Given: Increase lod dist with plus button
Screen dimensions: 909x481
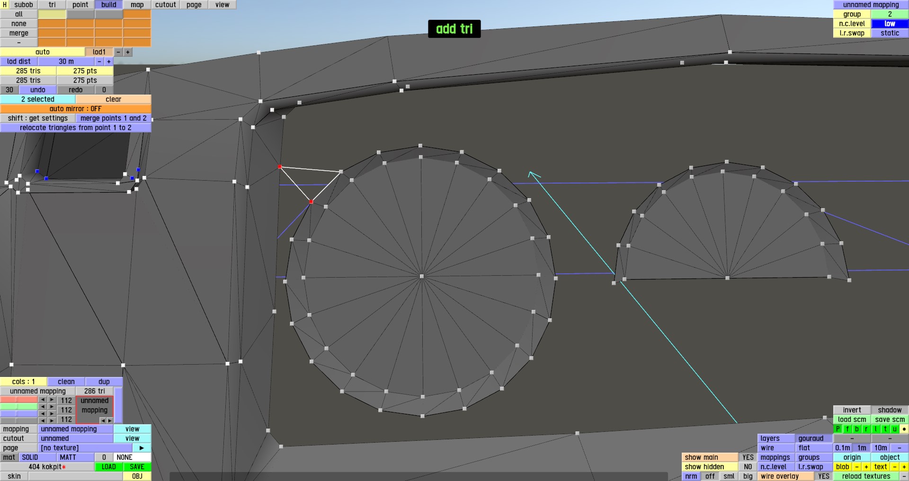Looking at the screenshot, I should [109, 61].
